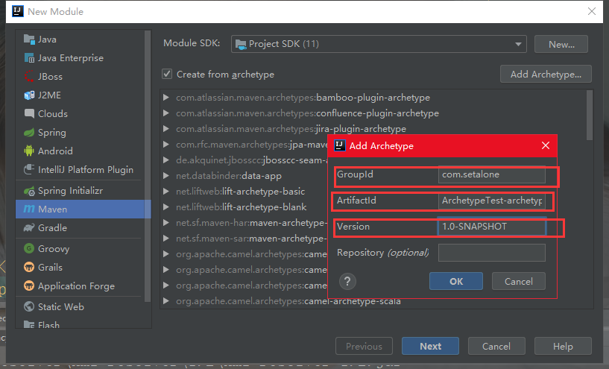The image size is (609, 369).
Task: Select the Gradle elephant icon
Action: click(29, 227)
